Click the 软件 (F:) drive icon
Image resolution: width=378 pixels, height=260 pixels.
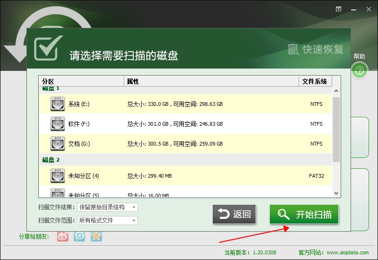click(58, 124)
